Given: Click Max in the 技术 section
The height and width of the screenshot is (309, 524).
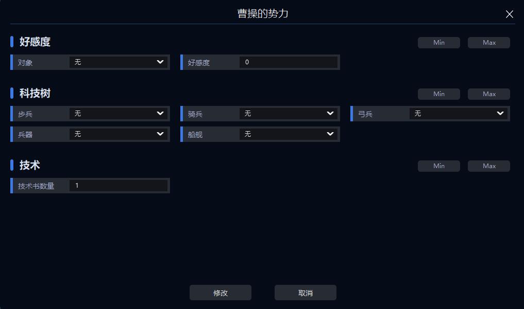Looking at the screenshot, I should coord(489,166).
